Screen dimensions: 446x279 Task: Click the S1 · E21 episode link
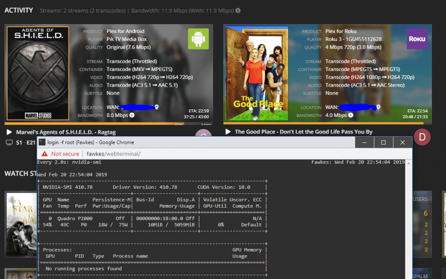(x=25, y=143)
